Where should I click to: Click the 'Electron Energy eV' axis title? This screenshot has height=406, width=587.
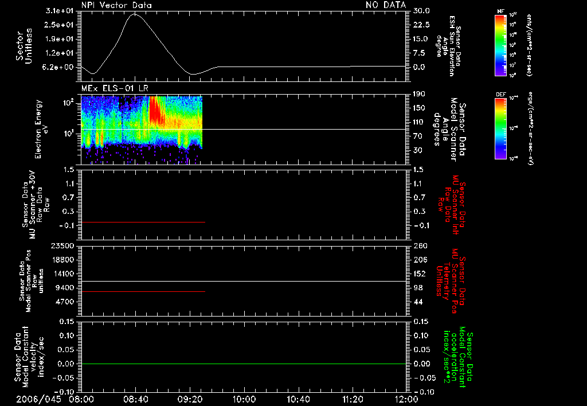tap(41, 129)
